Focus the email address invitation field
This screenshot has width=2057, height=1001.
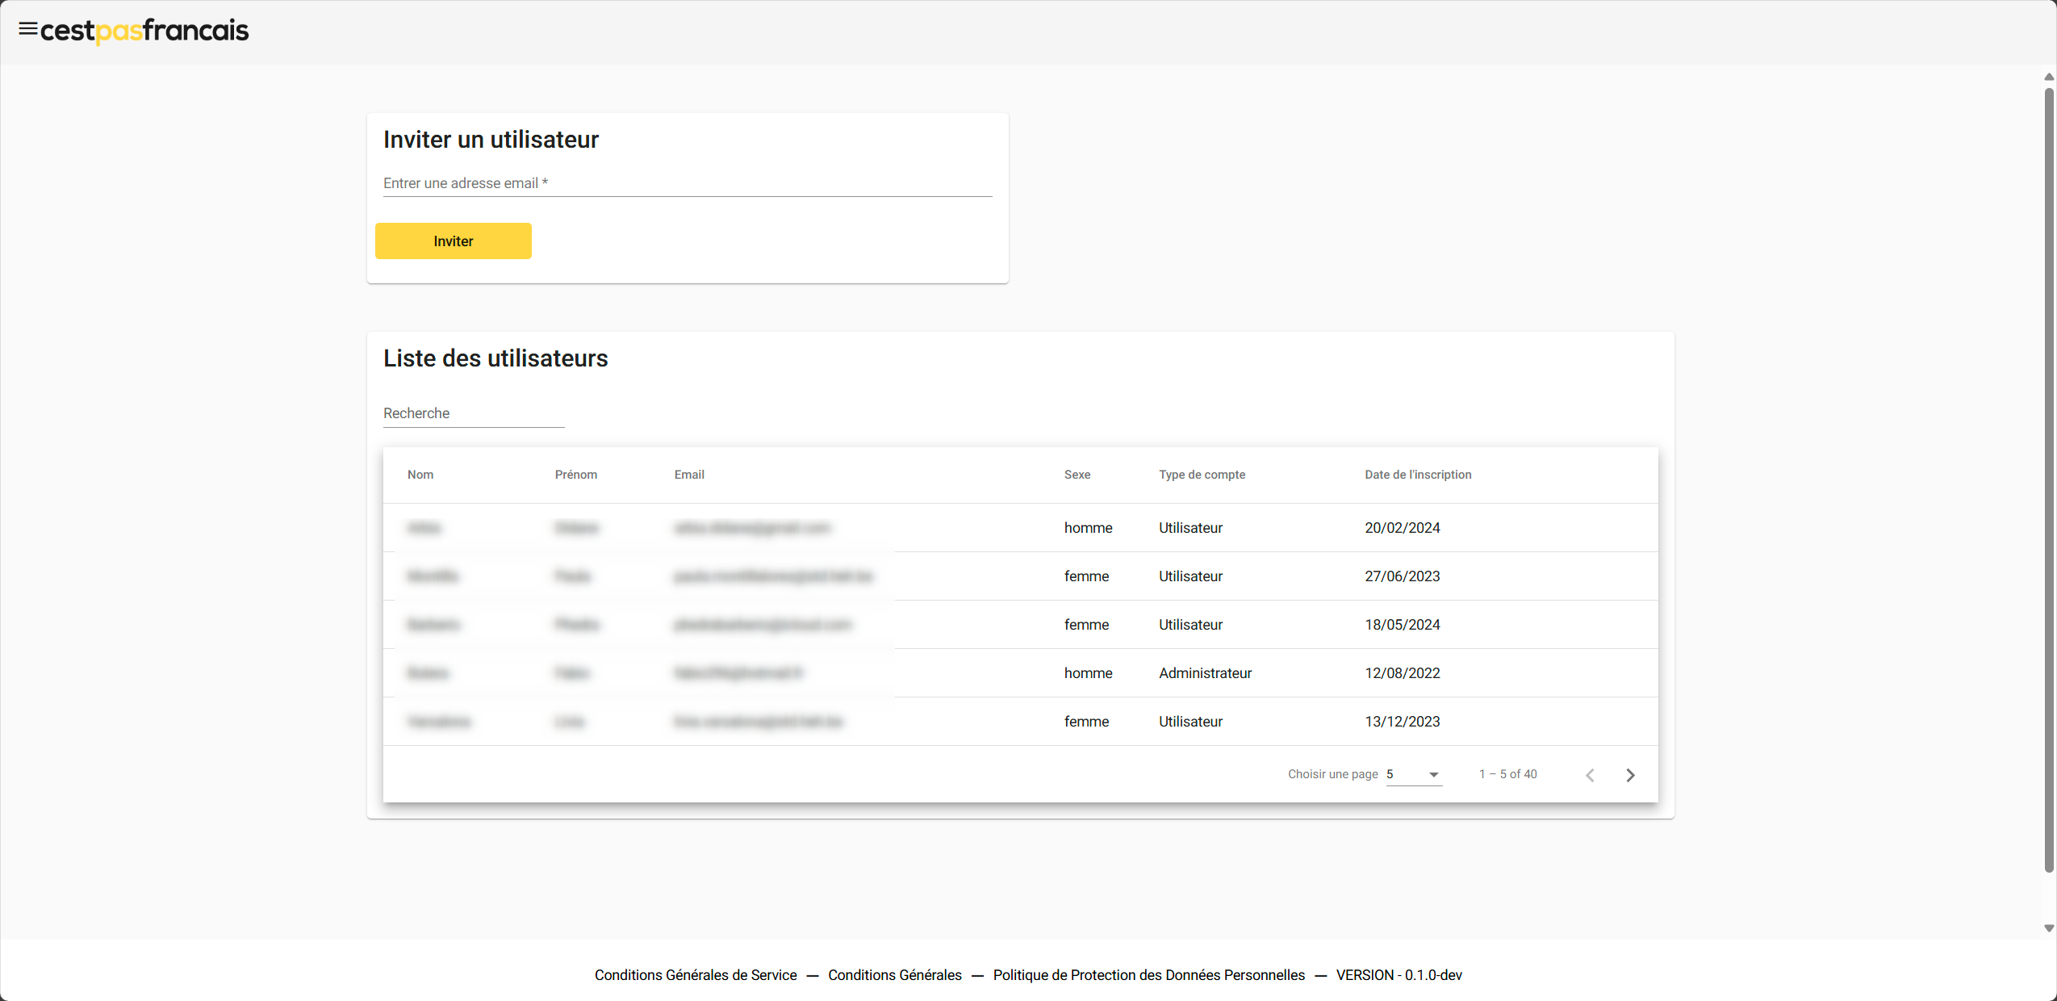[688, 183]
